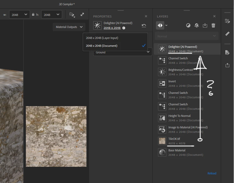This screenshot has height=183, width=234.
Task: Click the document edit icon in sidebar
Action: (227, 53)
